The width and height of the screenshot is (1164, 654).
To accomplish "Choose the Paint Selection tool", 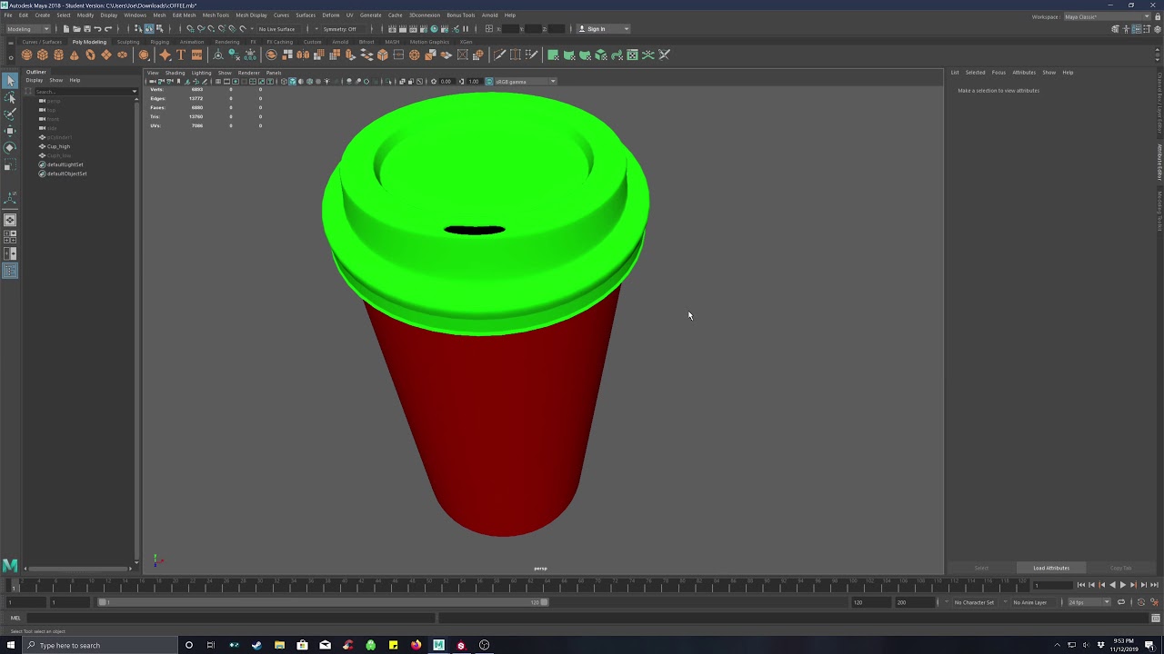I will 10,114.
